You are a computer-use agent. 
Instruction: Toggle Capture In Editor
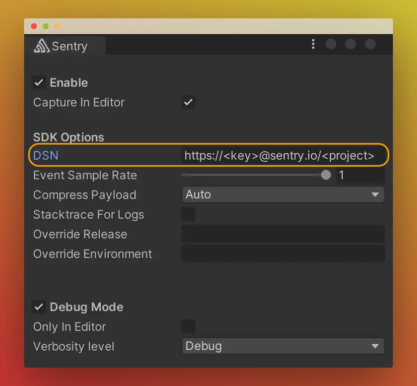188,102
